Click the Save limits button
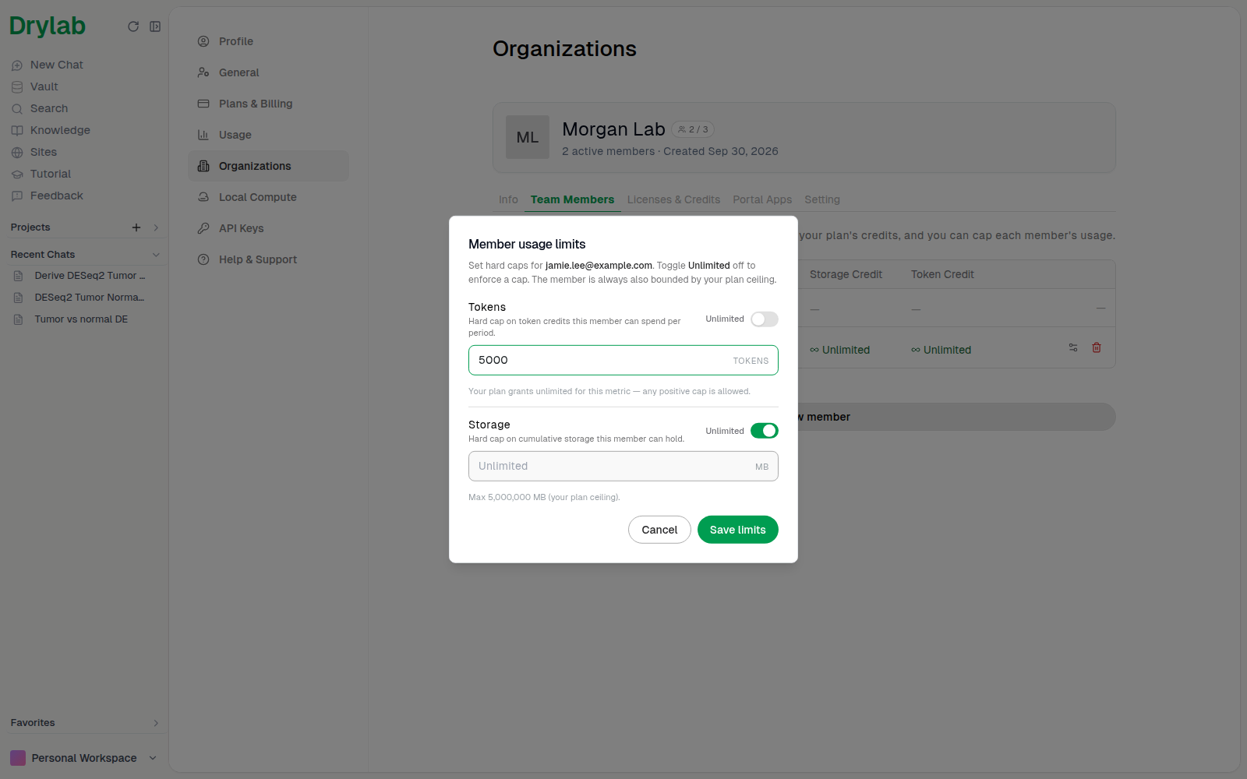 tap(738, 530)
